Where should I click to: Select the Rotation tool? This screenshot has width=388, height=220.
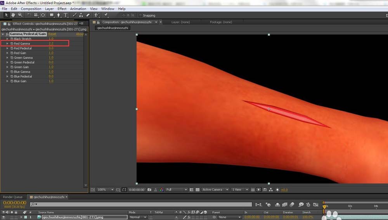[x=29, y=15]
